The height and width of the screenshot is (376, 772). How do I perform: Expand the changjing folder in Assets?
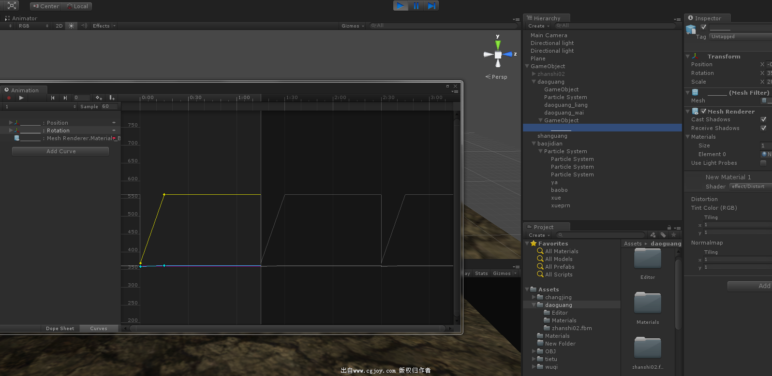pos(534,297)
